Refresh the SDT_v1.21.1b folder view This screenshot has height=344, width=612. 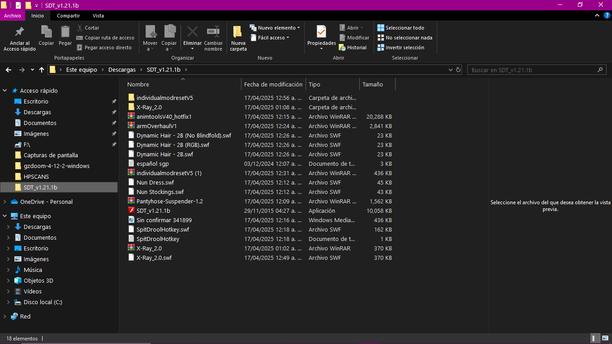458,70
